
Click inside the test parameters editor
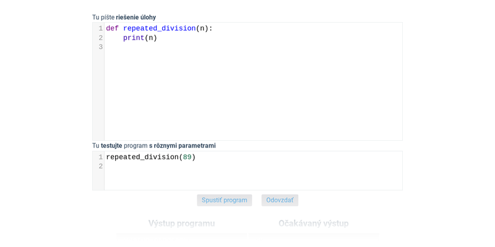[253, 170]
